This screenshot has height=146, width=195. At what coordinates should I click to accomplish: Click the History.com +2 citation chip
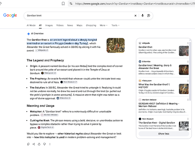(49, 73)
